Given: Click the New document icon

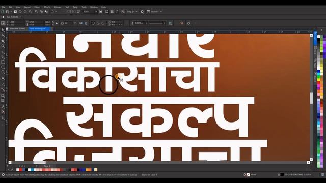Looking at the screenshot, I should pos(3,12).
